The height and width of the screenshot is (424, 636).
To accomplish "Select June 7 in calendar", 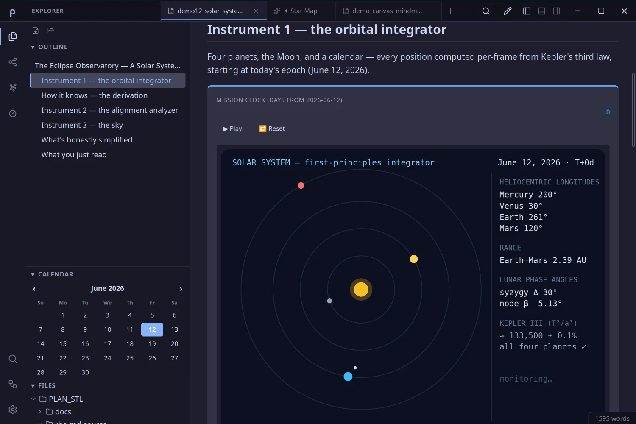I will tap(41, 329).
